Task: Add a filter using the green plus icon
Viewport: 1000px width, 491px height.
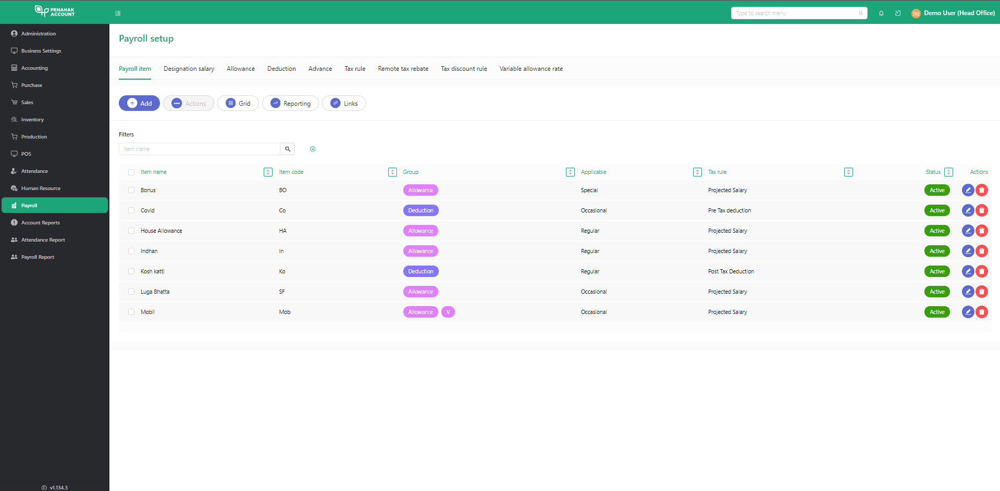Action: click(x=313, y=149)
